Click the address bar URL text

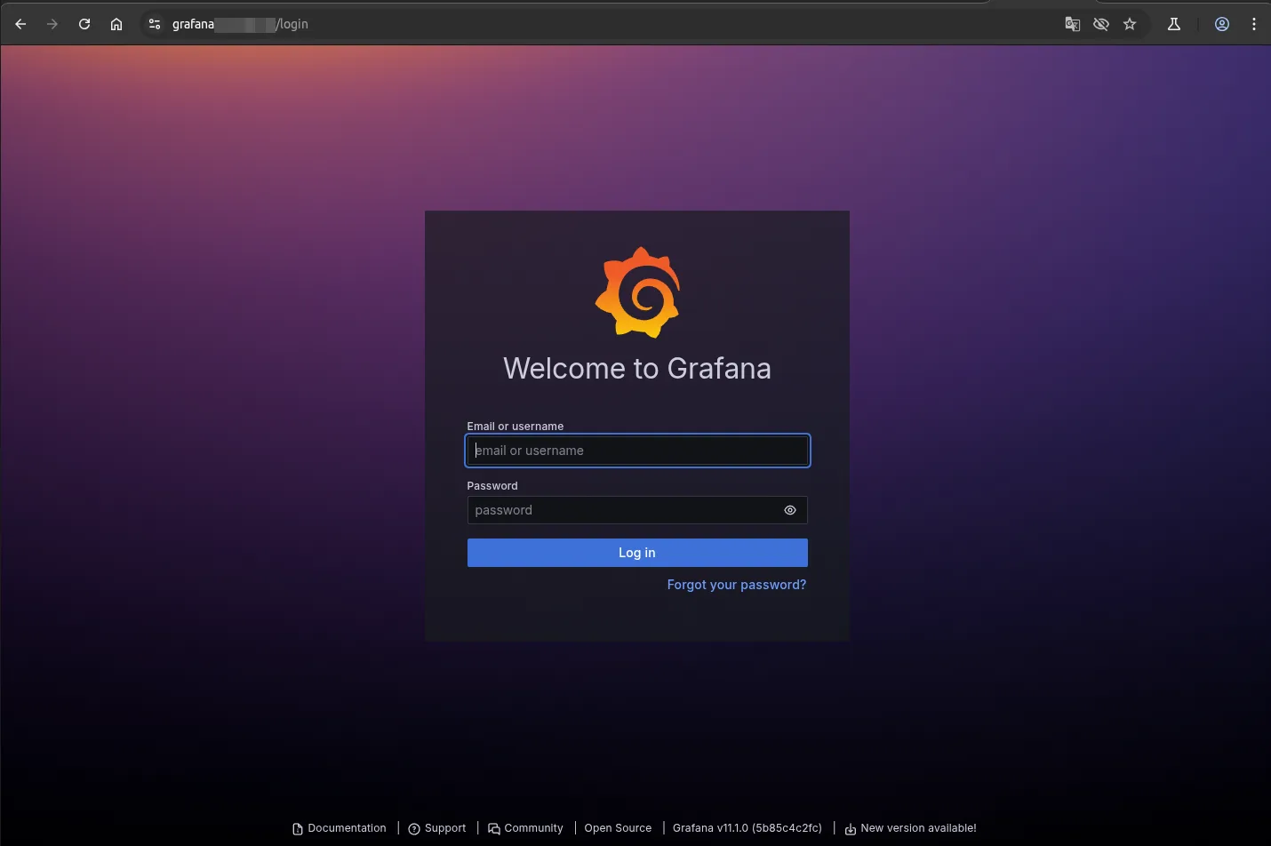coord(240,24)
